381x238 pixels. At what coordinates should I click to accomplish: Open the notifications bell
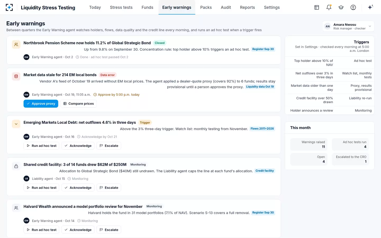[329, 7]
